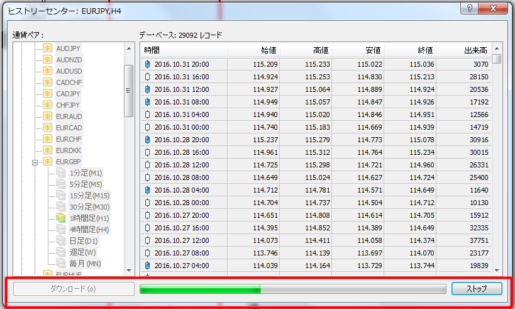Click the 出来高 column header

(464, 50)
